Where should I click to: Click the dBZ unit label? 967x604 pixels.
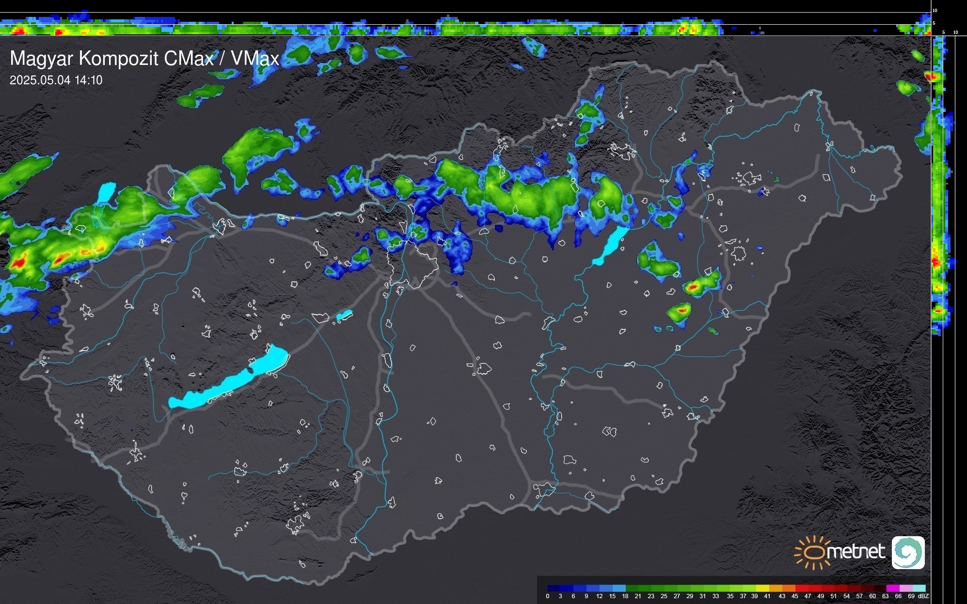pyautogui.click(x=923, y=596)
